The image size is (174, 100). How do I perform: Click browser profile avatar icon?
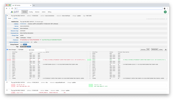coord(165,8)
